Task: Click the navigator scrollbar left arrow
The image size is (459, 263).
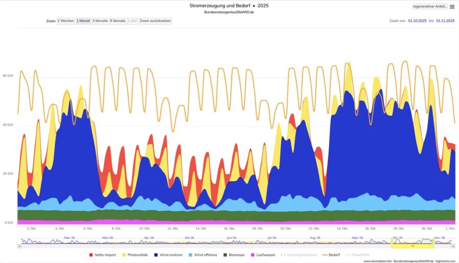Action: click(x=19, y=246)
